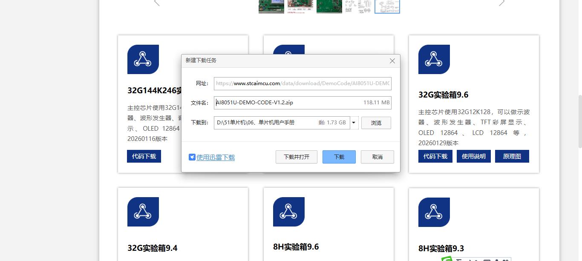The width and height of the screenshot is (582, 261).
Task: Click the STC logo on 8H实验箱9.3 card
Action: pos(434,212)
